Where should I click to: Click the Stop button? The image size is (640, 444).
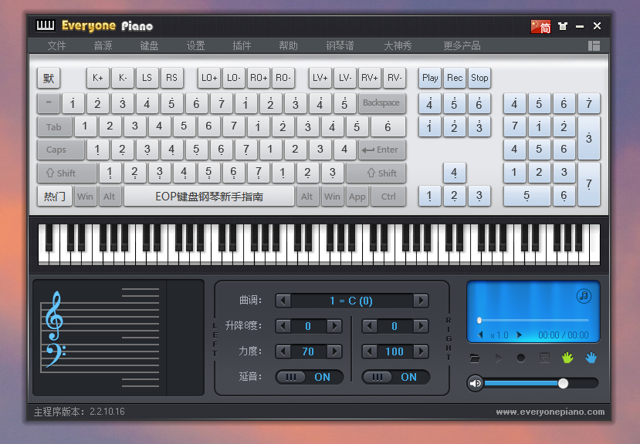[x=479, y=78]
